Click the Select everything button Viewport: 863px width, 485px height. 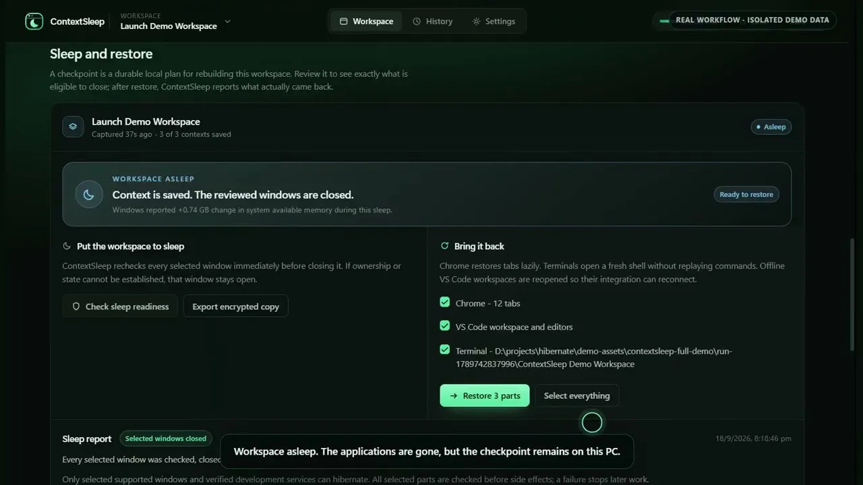click(577, 395)
